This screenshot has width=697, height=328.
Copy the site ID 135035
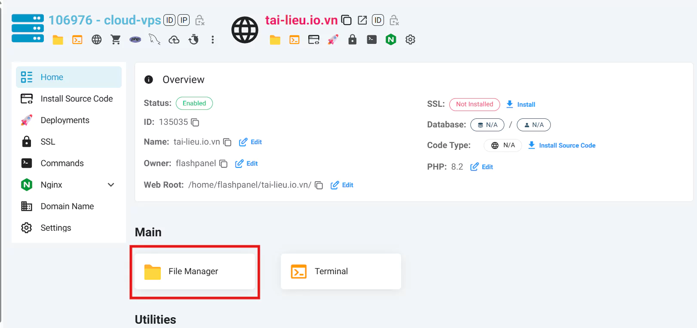tap(195, 122)
